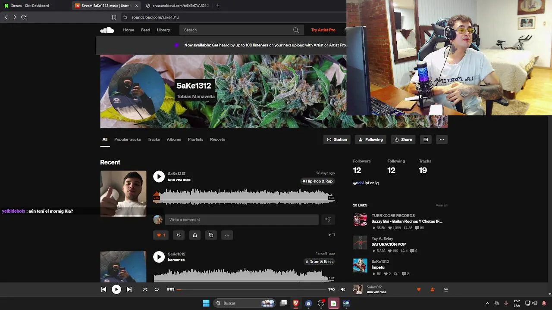Toggle follow artist icon in the player bar

click(433, 290)
